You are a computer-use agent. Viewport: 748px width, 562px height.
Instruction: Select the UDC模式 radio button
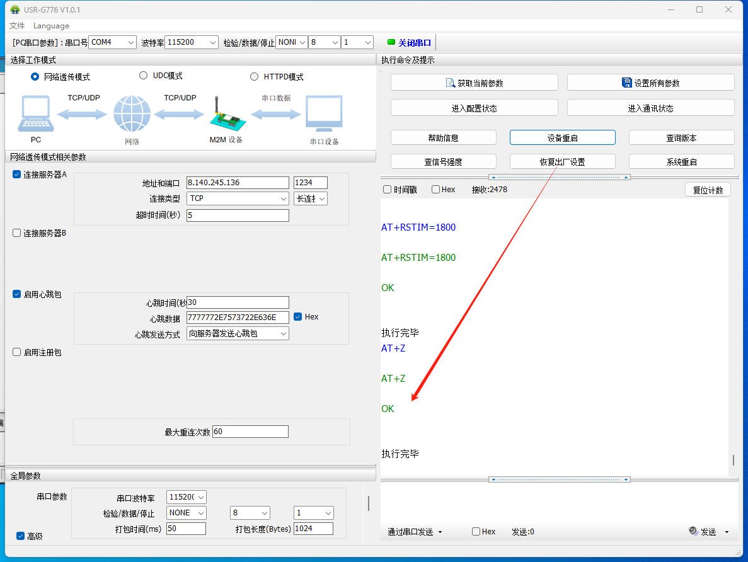(x=143, y=76)
